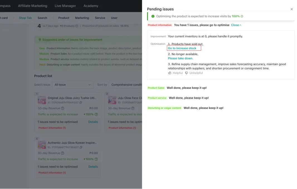Screen dimensions: 297x189
Task: Click the Suggested order of issues heading
Action: coord(72,40)
